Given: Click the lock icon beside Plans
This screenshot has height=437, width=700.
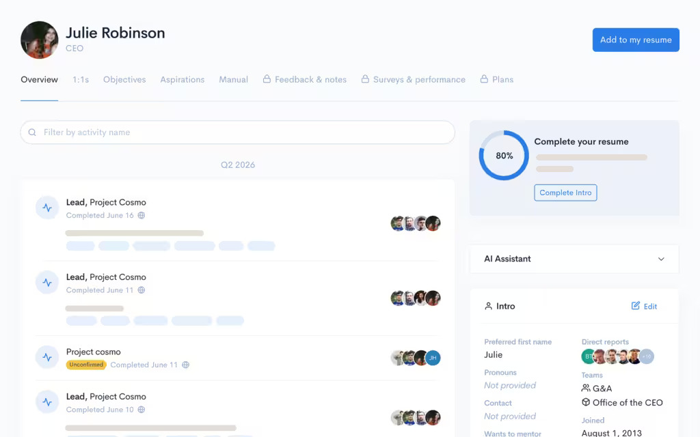Looking at the screenshot, I should tap(484, 79).
